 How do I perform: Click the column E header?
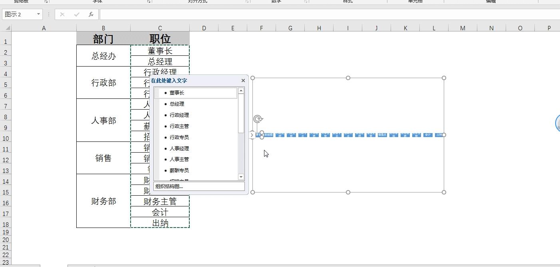[232, 28]
